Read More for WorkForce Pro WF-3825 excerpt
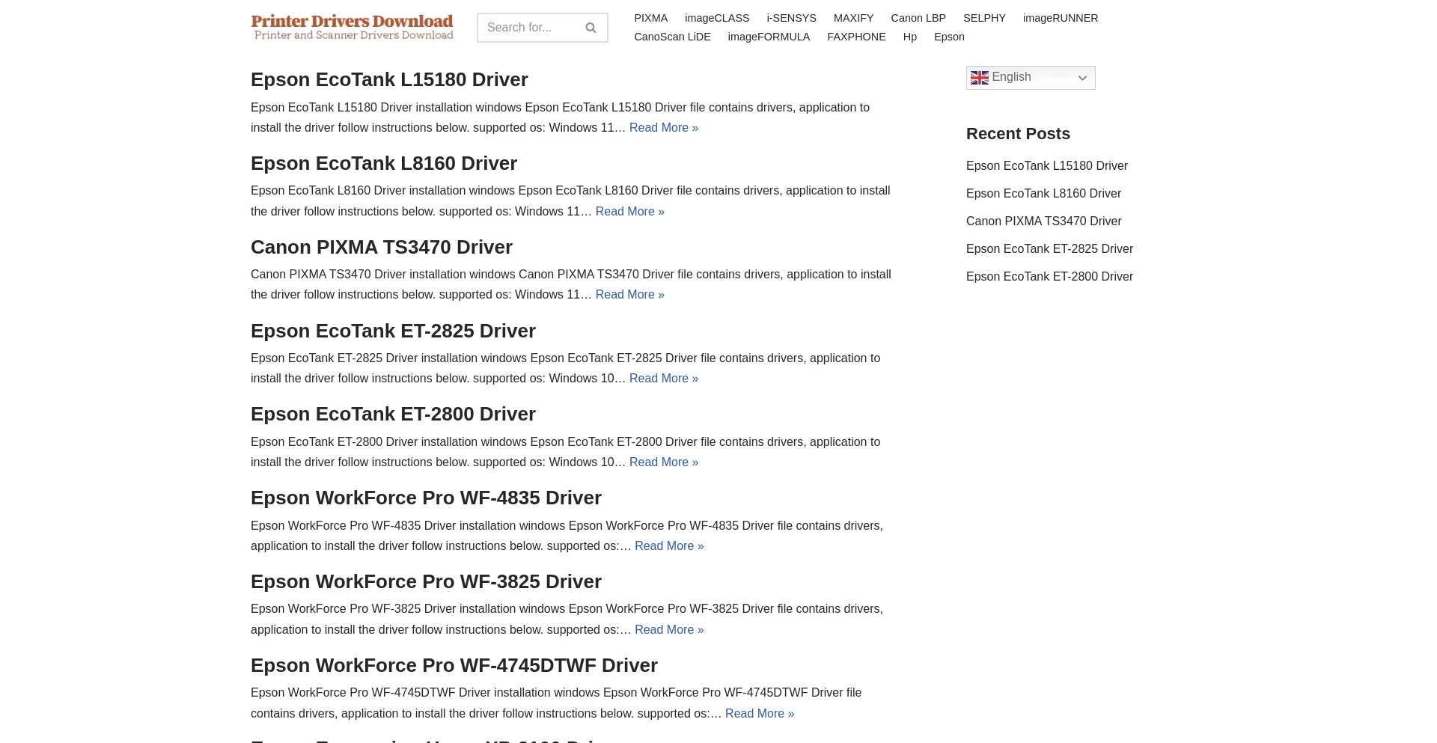This screenshot has height=743, width=1437. coord(669,630)
